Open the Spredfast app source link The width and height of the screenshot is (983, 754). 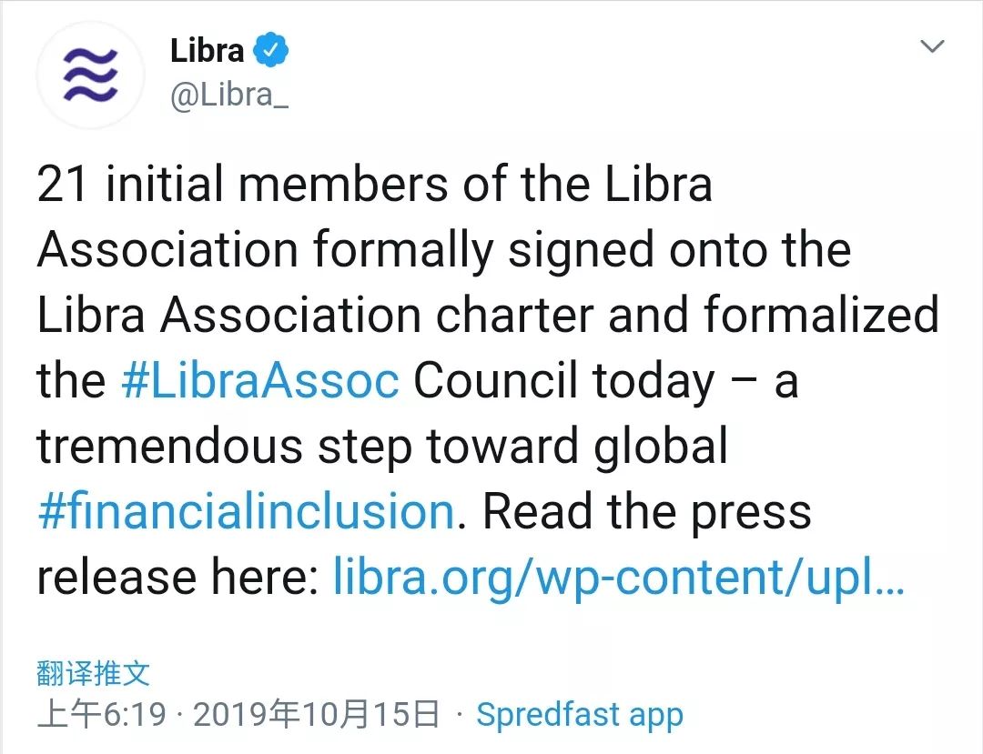coord(579,715)
